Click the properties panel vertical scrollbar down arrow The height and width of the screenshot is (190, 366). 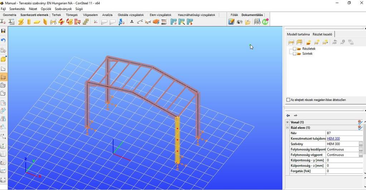point(365,173)
